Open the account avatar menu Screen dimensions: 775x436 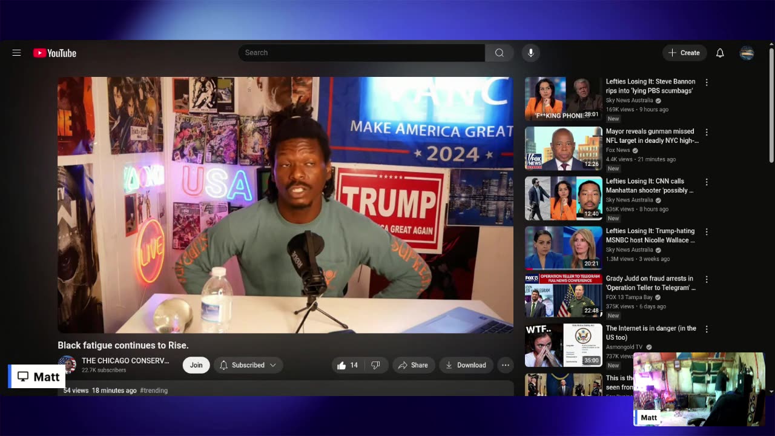(x=747, y=53)
